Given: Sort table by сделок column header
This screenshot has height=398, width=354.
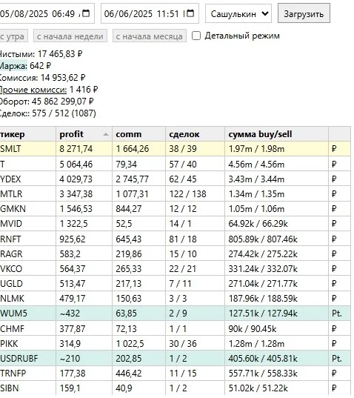Looking at the screenshot, I should [x=195, y=134].
